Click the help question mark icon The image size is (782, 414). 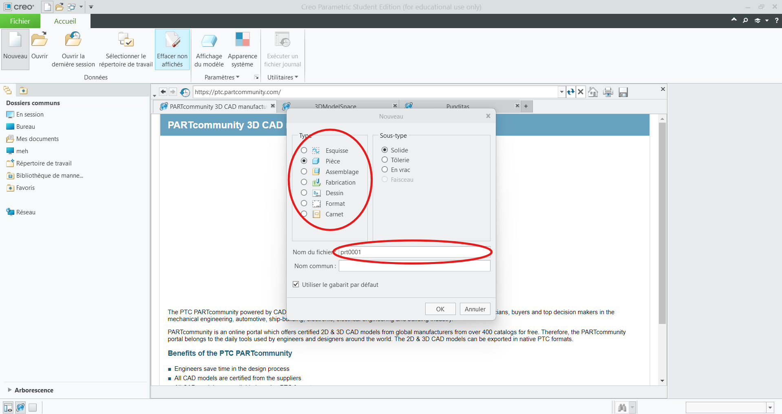tap(777, 20)
